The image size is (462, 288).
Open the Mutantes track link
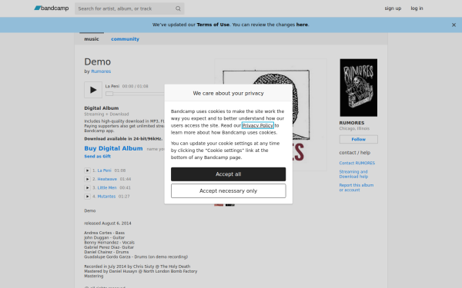point(106,197)
